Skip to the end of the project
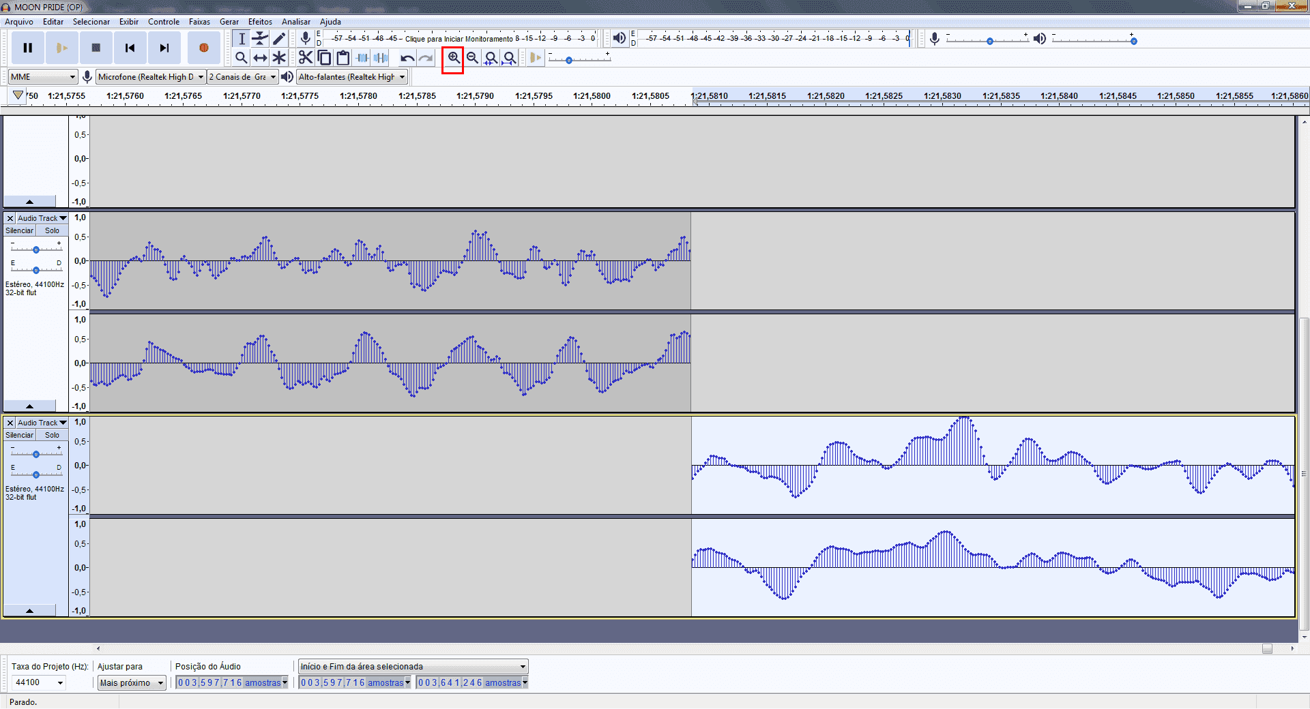1310x709 pixels. click(x=164, y=48)
